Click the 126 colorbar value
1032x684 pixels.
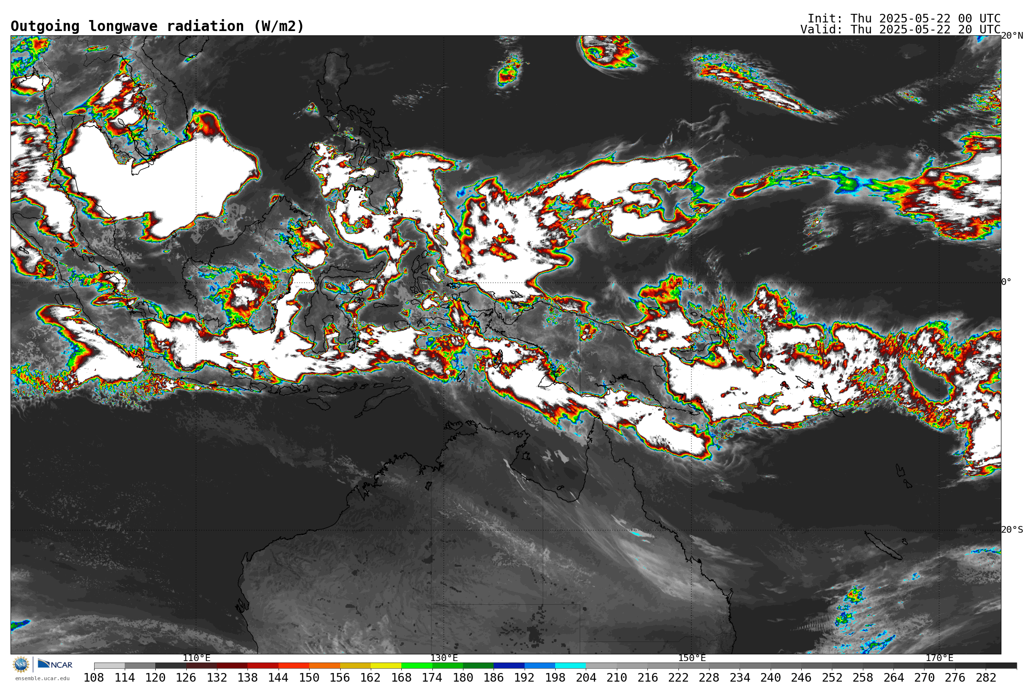click(x=186, y=678)
